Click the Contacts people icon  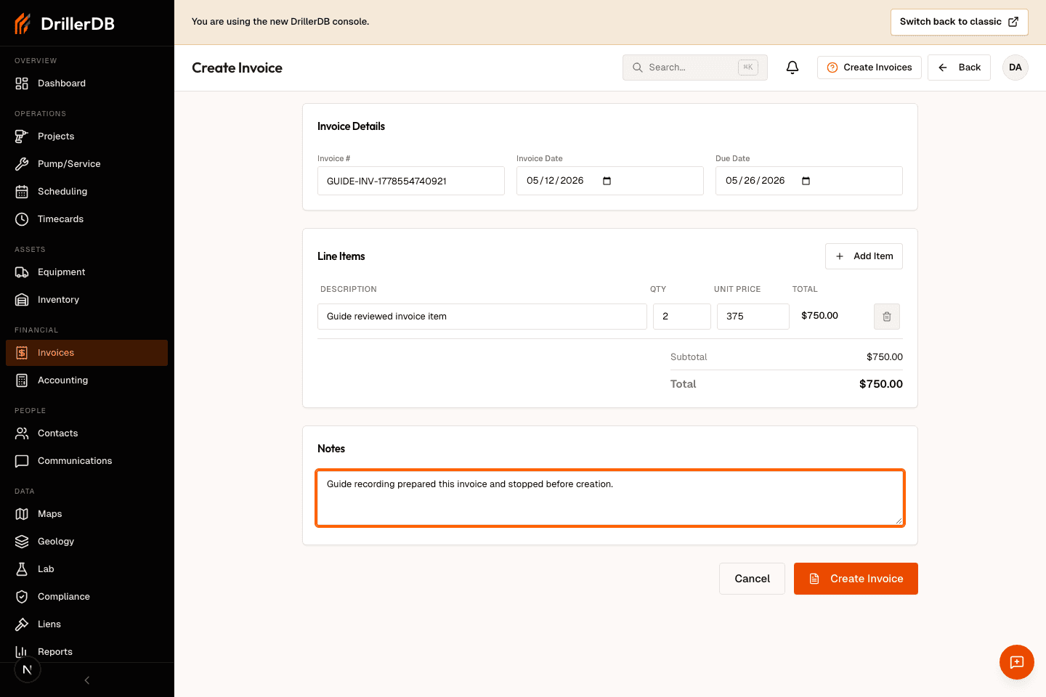22,433
